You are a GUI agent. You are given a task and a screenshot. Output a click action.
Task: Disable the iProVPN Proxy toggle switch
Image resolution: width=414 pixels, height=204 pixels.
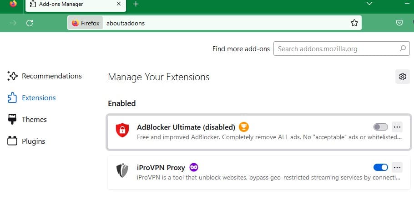pos(380,167)
